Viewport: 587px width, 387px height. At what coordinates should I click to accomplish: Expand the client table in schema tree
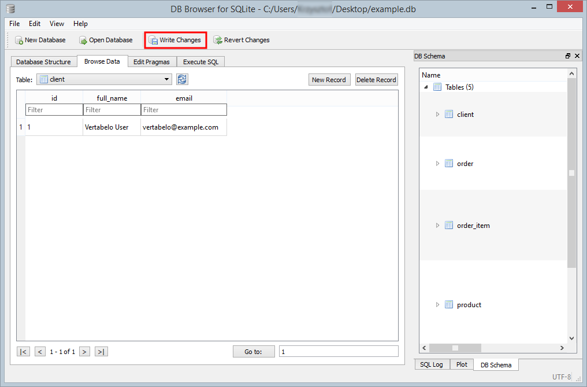[x=437, y=115]
